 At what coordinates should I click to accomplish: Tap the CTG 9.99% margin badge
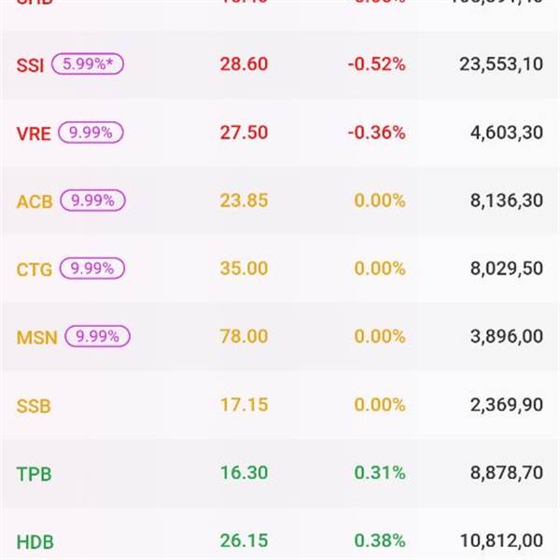point(91,269)
